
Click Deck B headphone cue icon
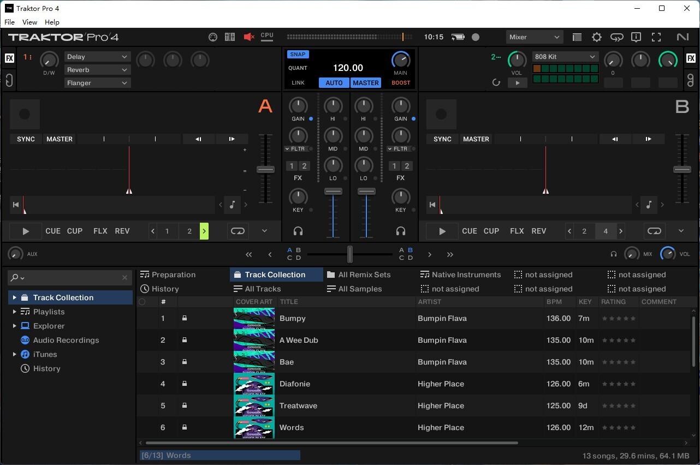pyautogui.click(x=401, y=231)
